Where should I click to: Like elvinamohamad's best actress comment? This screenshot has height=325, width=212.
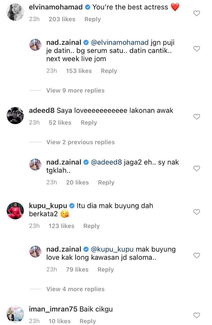tap(197, 13)
